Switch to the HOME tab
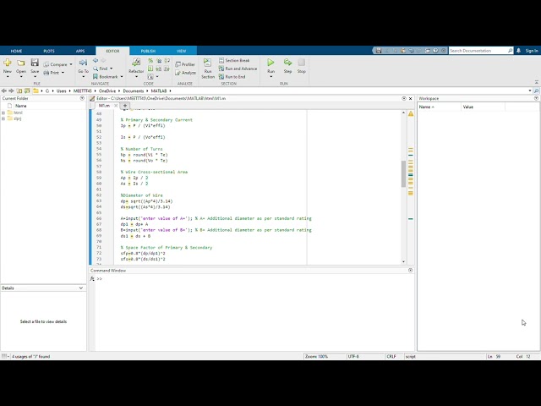 click(16, 51)
